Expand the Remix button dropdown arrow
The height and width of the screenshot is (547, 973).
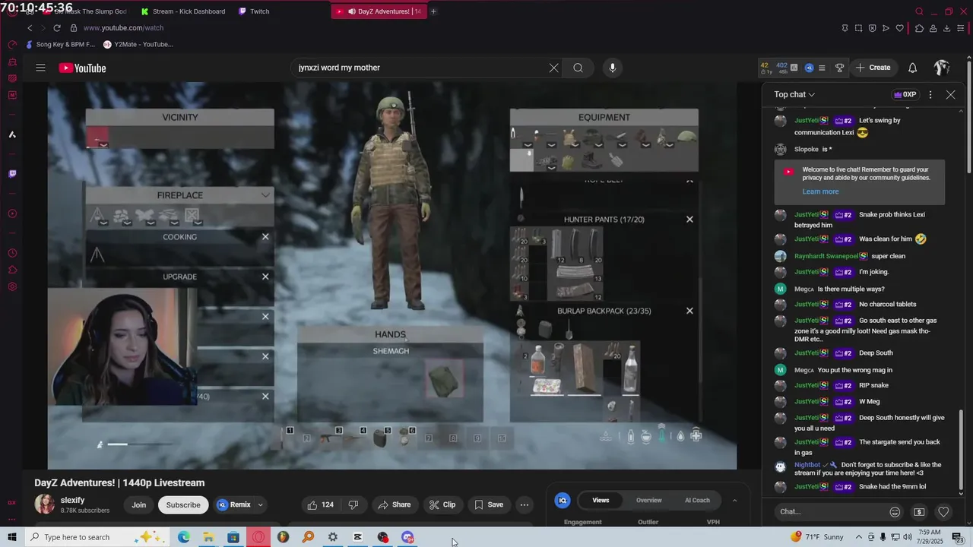(260, 504)
